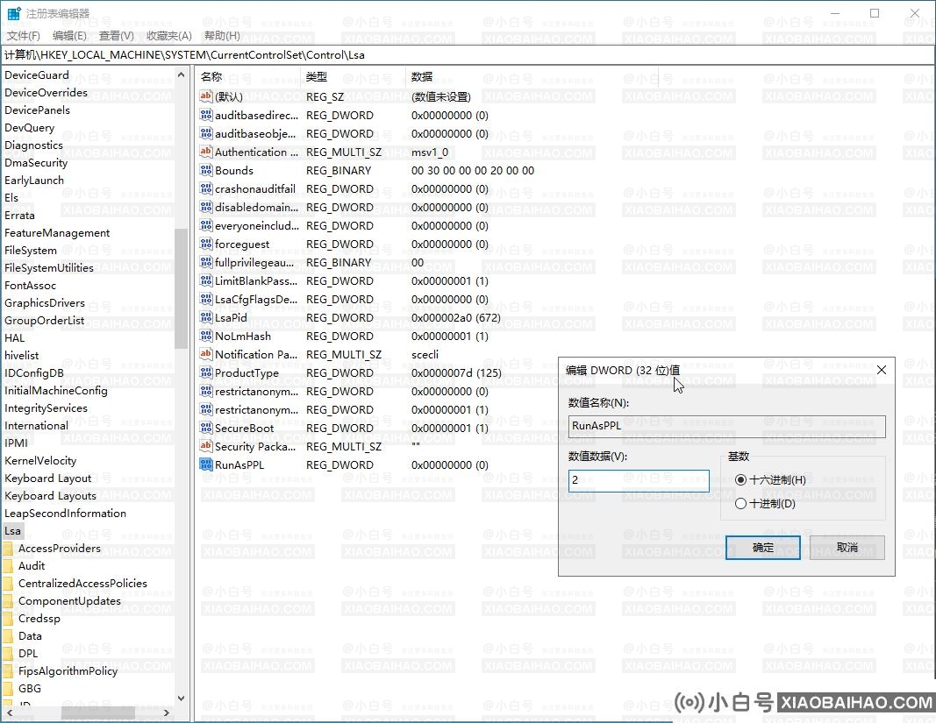The width and height of the screenshot is (936, 723).
Task: Select the hexadecimal (十六进制) radio button
Action: (x=740, y=480)
